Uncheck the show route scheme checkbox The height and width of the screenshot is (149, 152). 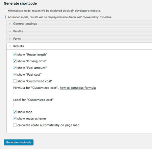15,118
